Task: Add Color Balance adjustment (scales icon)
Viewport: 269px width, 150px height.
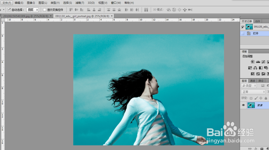Action: pyautogui.click(x=255, y=68)
